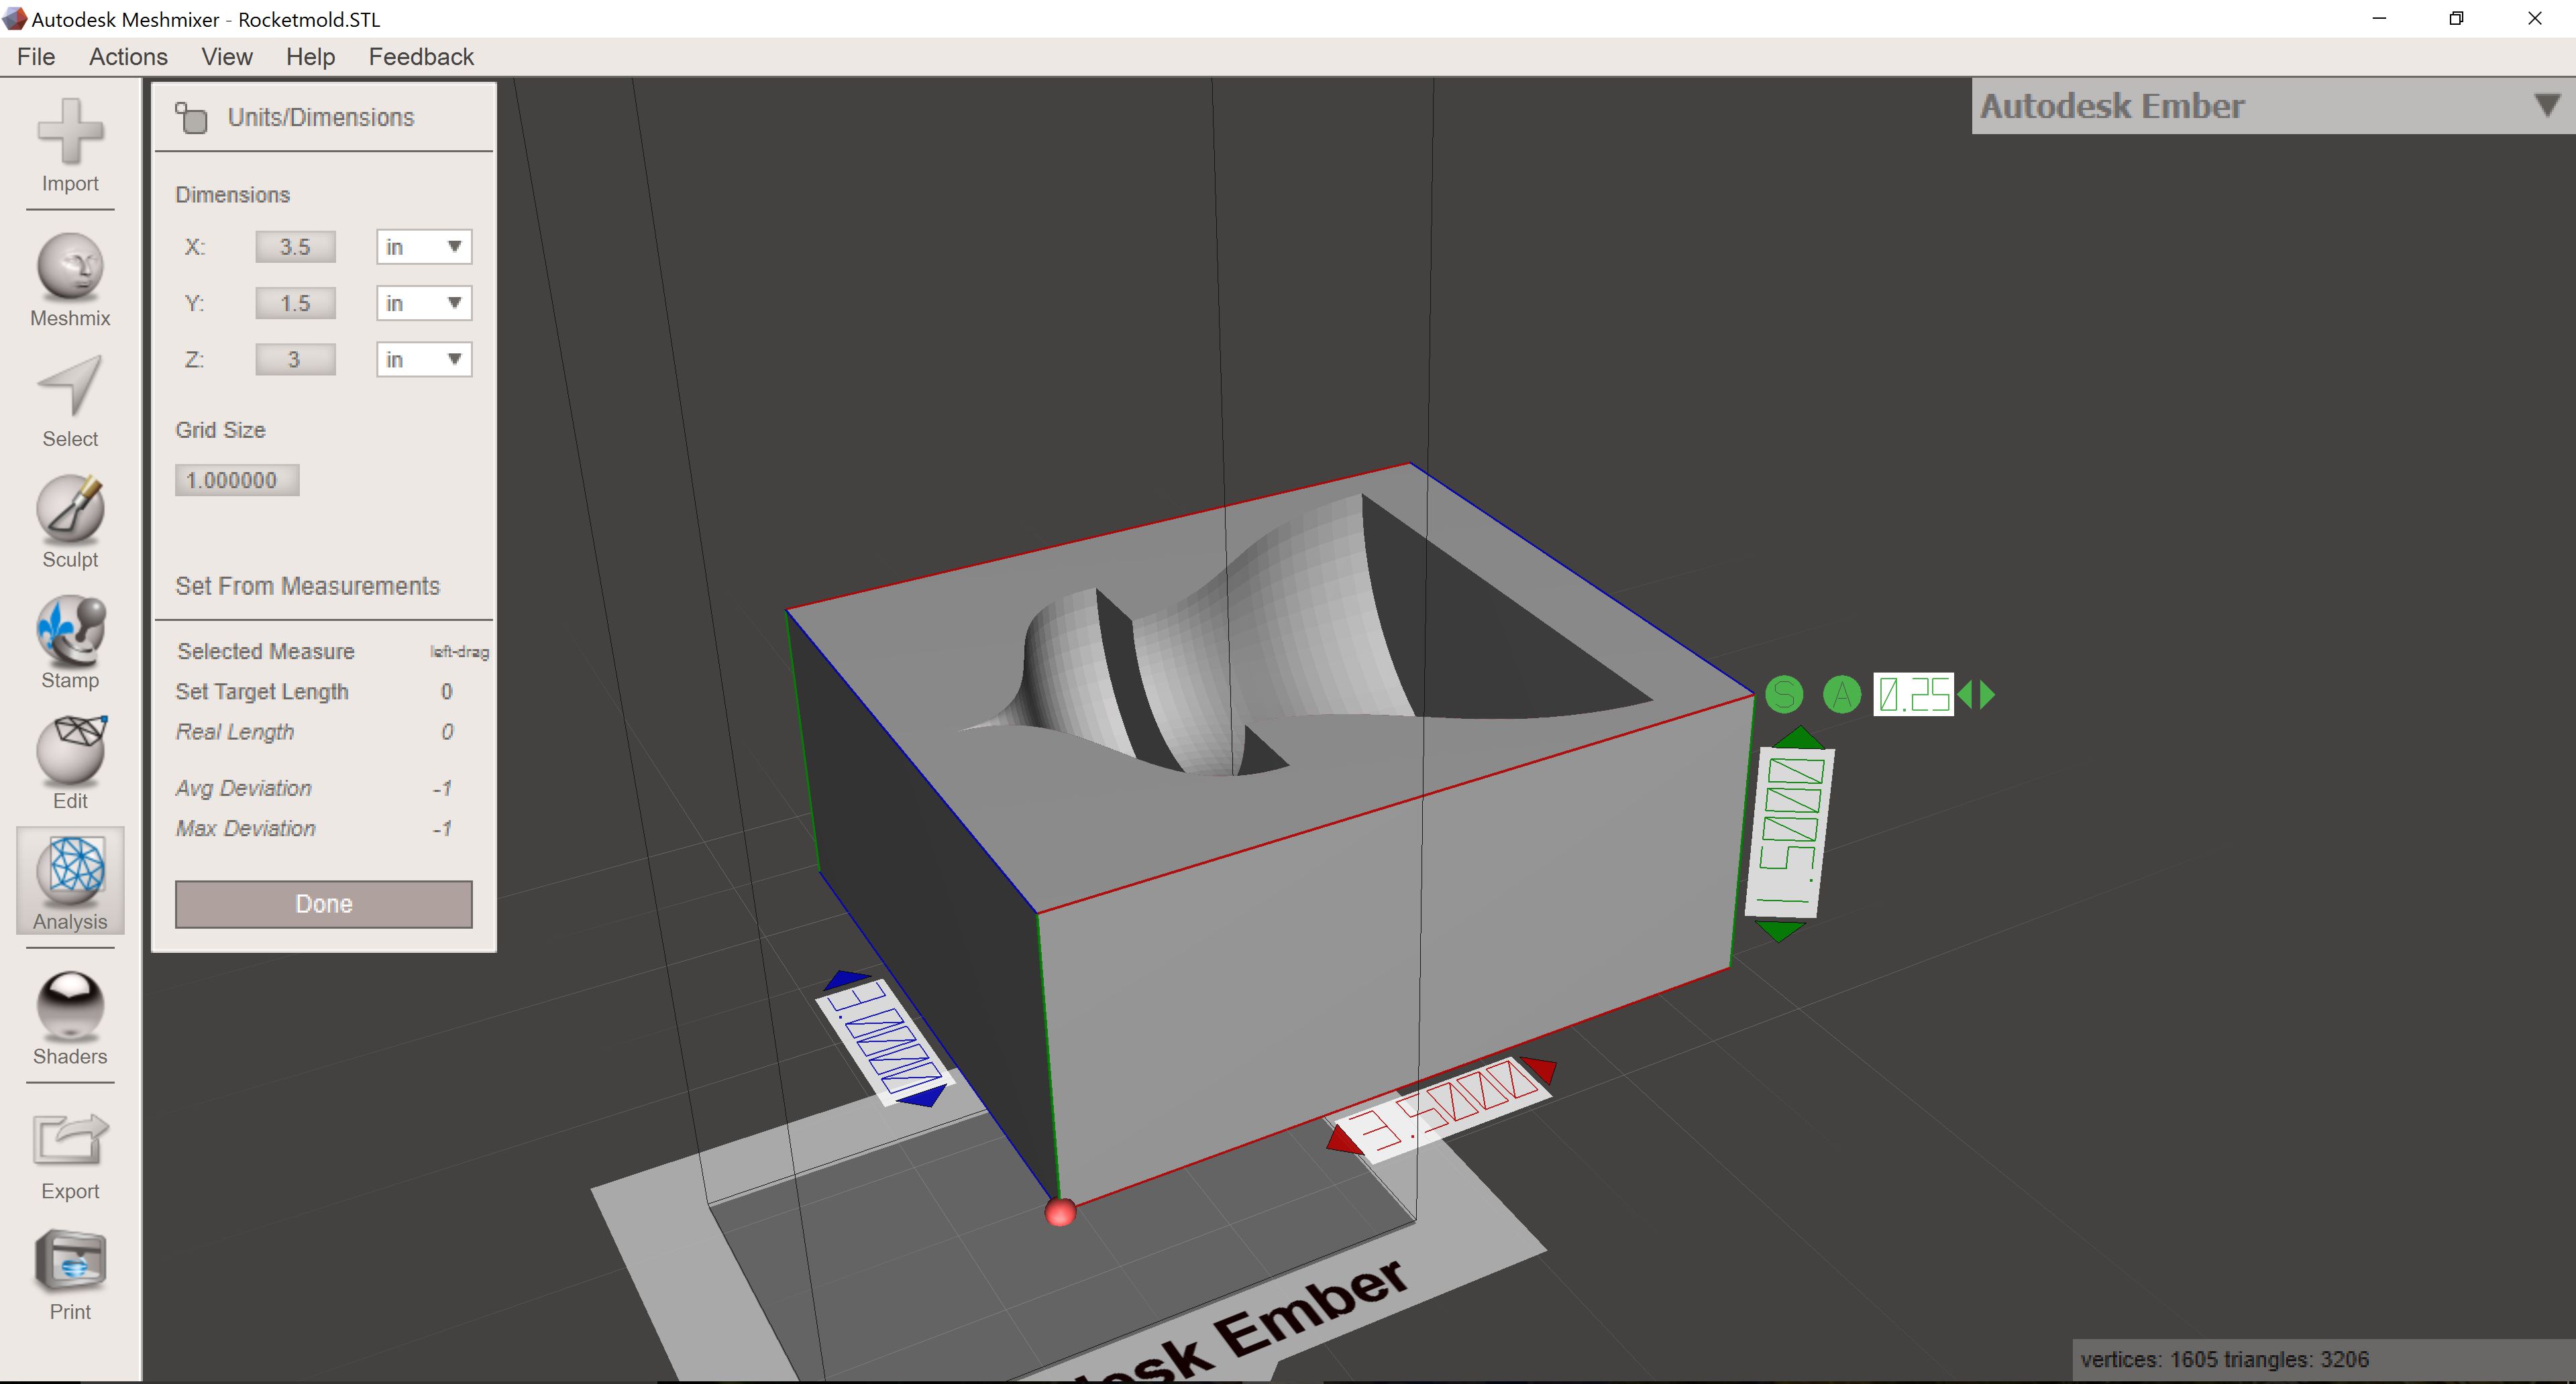The image size is (2576, 1384).
Task: Click the Avg Deviation row
Action: pos(314,787)
